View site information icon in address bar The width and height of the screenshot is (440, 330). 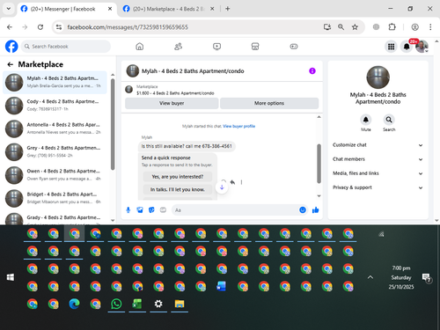[x=59, y=27]
